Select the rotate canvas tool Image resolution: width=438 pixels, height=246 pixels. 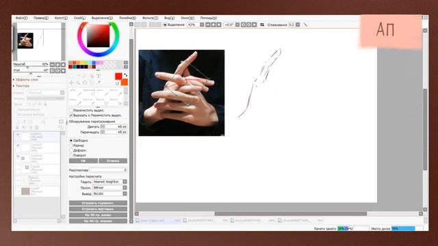(85, 83)
